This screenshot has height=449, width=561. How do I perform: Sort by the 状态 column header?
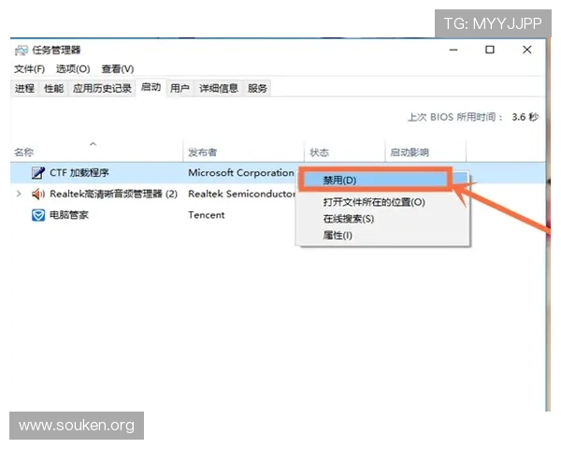pyautogui.click(x=344, y=152)
